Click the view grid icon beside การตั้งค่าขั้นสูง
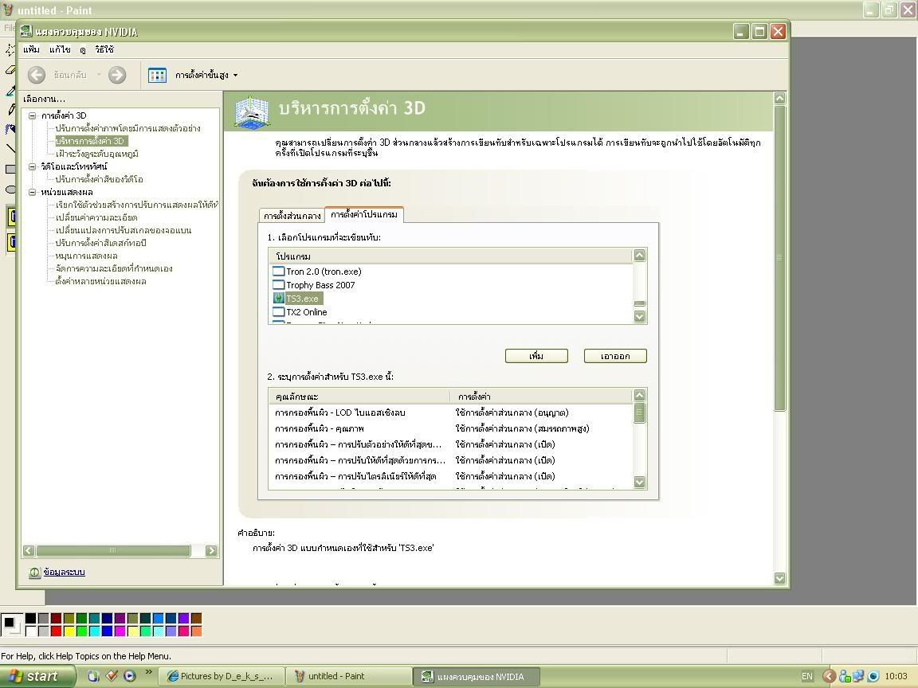918x688 pixels. 158,75
